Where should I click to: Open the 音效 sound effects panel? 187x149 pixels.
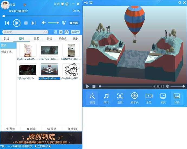(106, 98)
